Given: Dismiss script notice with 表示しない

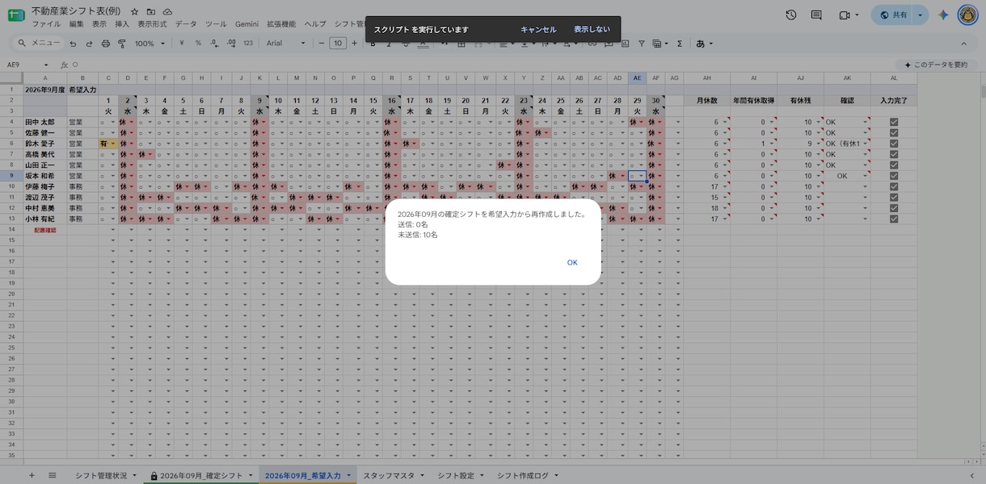Looking at the screenshot, I should tap(592, 30).
